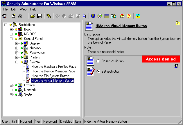Open the Web menu

[x=23, y=9]
